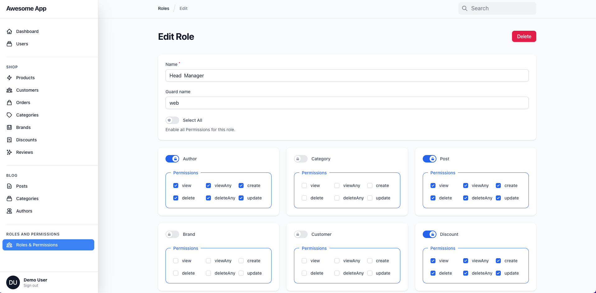Viewport: 596px width, 293px height.
Task: Click the Sign out link
Action: click(30, 285)
